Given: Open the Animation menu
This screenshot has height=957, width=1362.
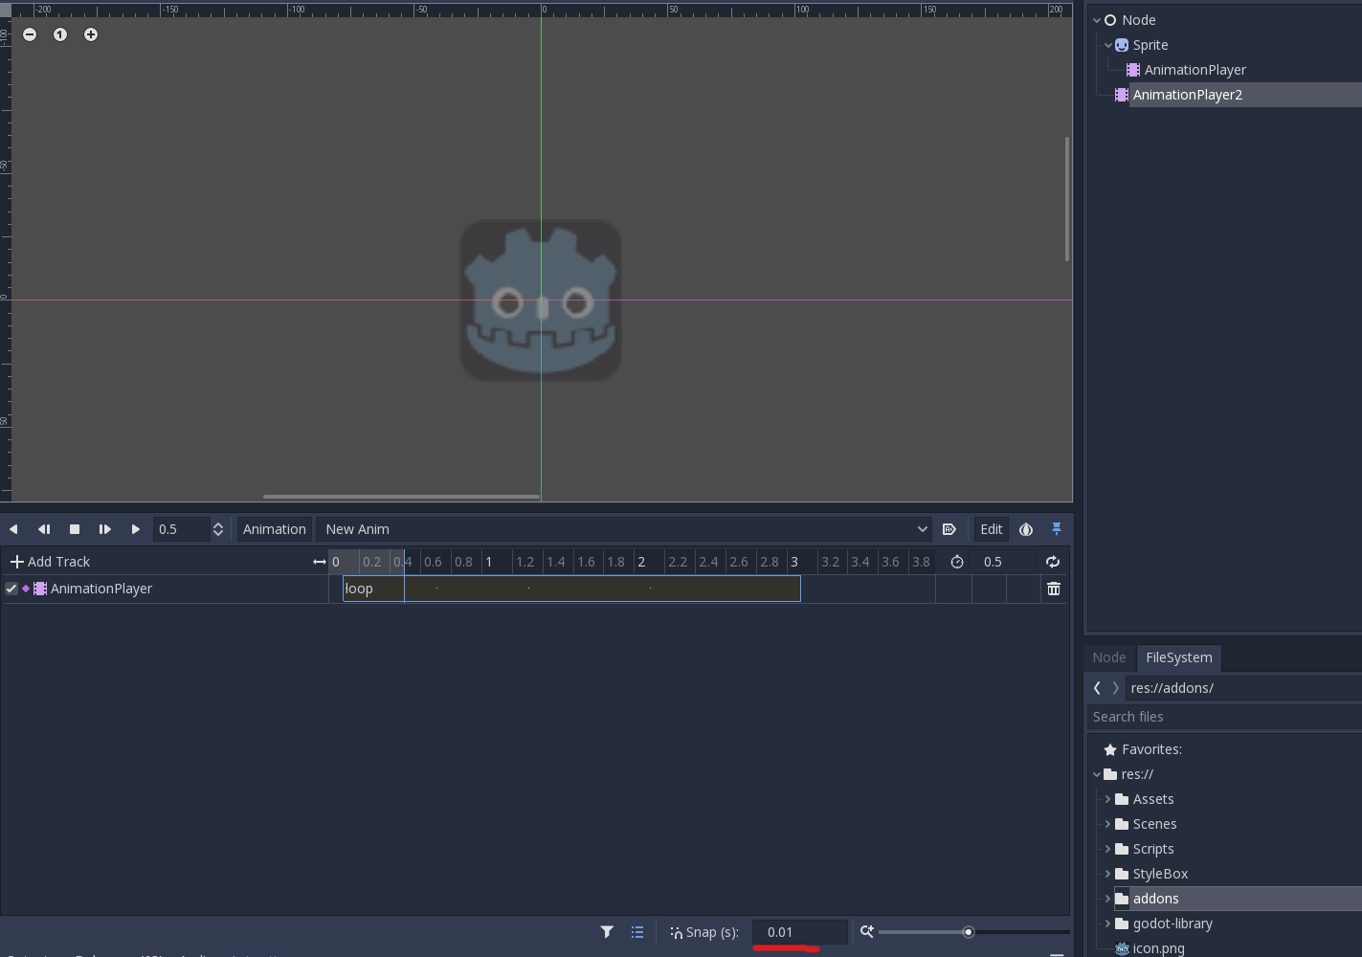Looking at the screenshot, I should pyautogui.click(x=274, y=528).
